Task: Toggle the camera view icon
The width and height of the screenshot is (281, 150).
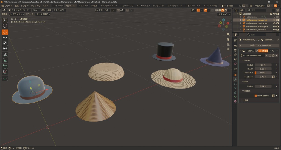Action: pos(228,44)
